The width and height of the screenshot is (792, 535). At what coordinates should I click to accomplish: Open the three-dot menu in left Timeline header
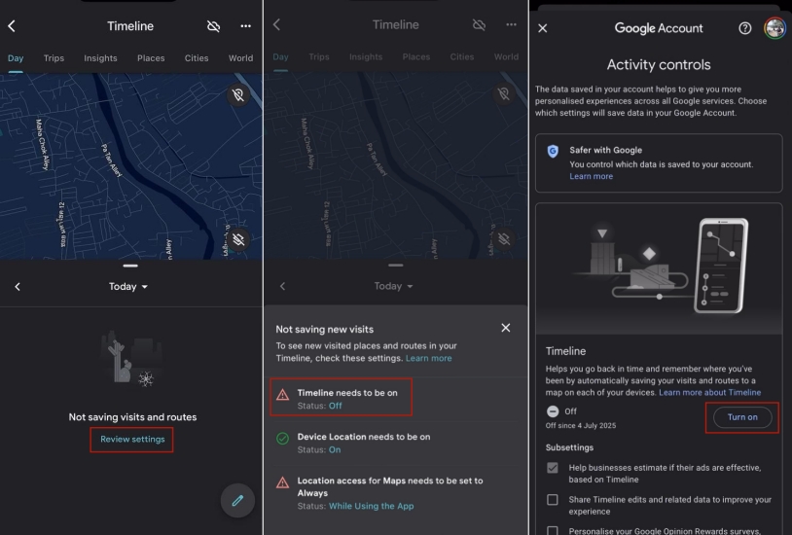(x=245, y=26)
